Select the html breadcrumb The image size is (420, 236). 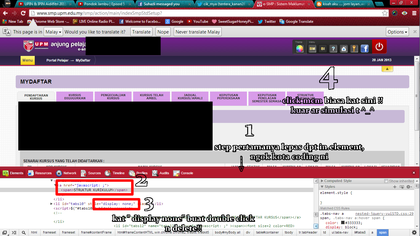(34, 233)
